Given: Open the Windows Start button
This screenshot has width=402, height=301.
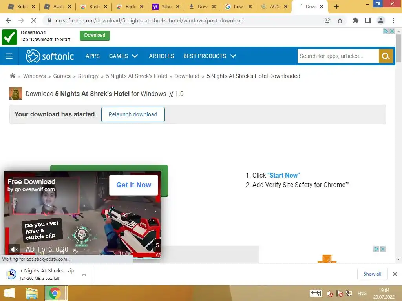Looking at the screenshot, I should (9, 293).
